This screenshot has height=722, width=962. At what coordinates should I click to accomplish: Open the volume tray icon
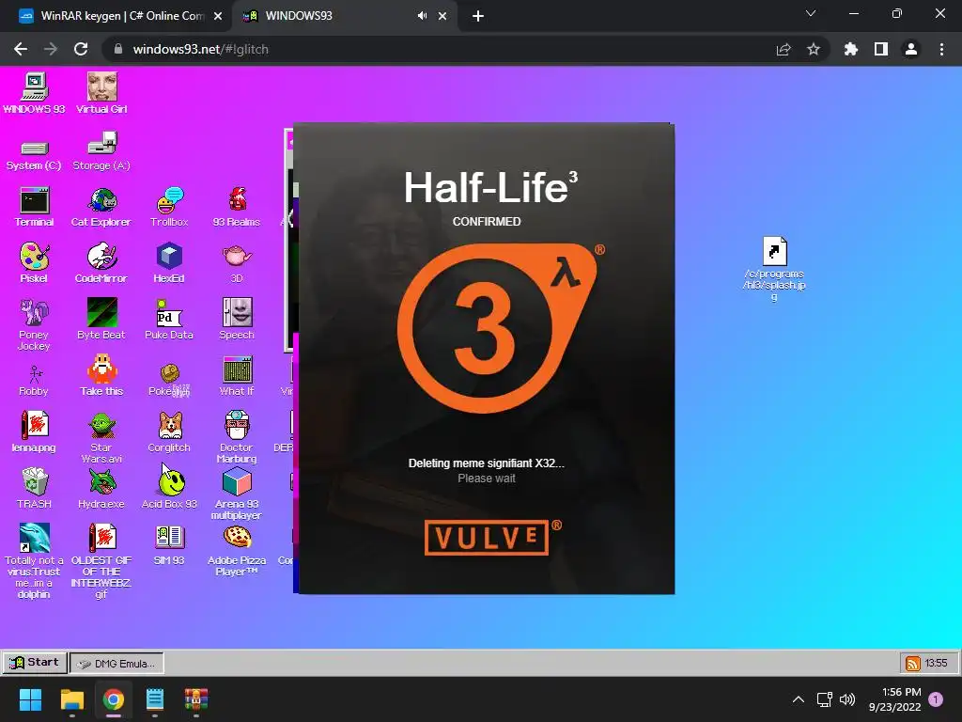[x=847, y=699]
